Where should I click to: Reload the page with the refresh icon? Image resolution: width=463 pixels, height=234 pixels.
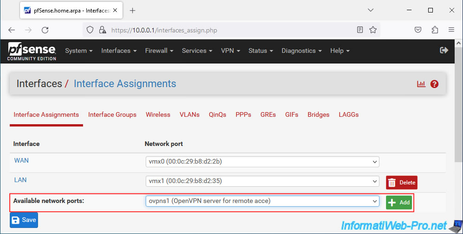tap(45, 30)
